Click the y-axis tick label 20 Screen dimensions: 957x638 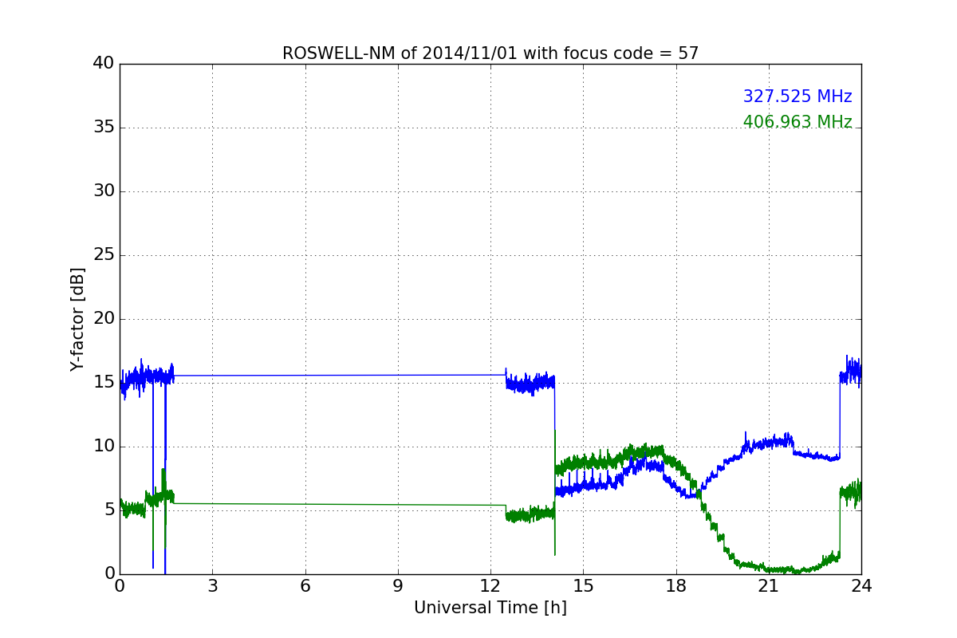[x=103, y=319]
